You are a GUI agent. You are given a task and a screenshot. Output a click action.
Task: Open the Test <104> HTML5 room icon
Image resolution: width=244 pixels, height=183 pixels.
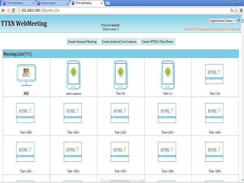214,113
